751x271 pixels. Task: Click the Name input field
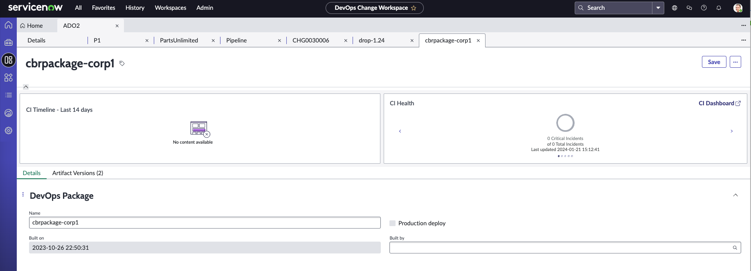click(x=205, y=223)
